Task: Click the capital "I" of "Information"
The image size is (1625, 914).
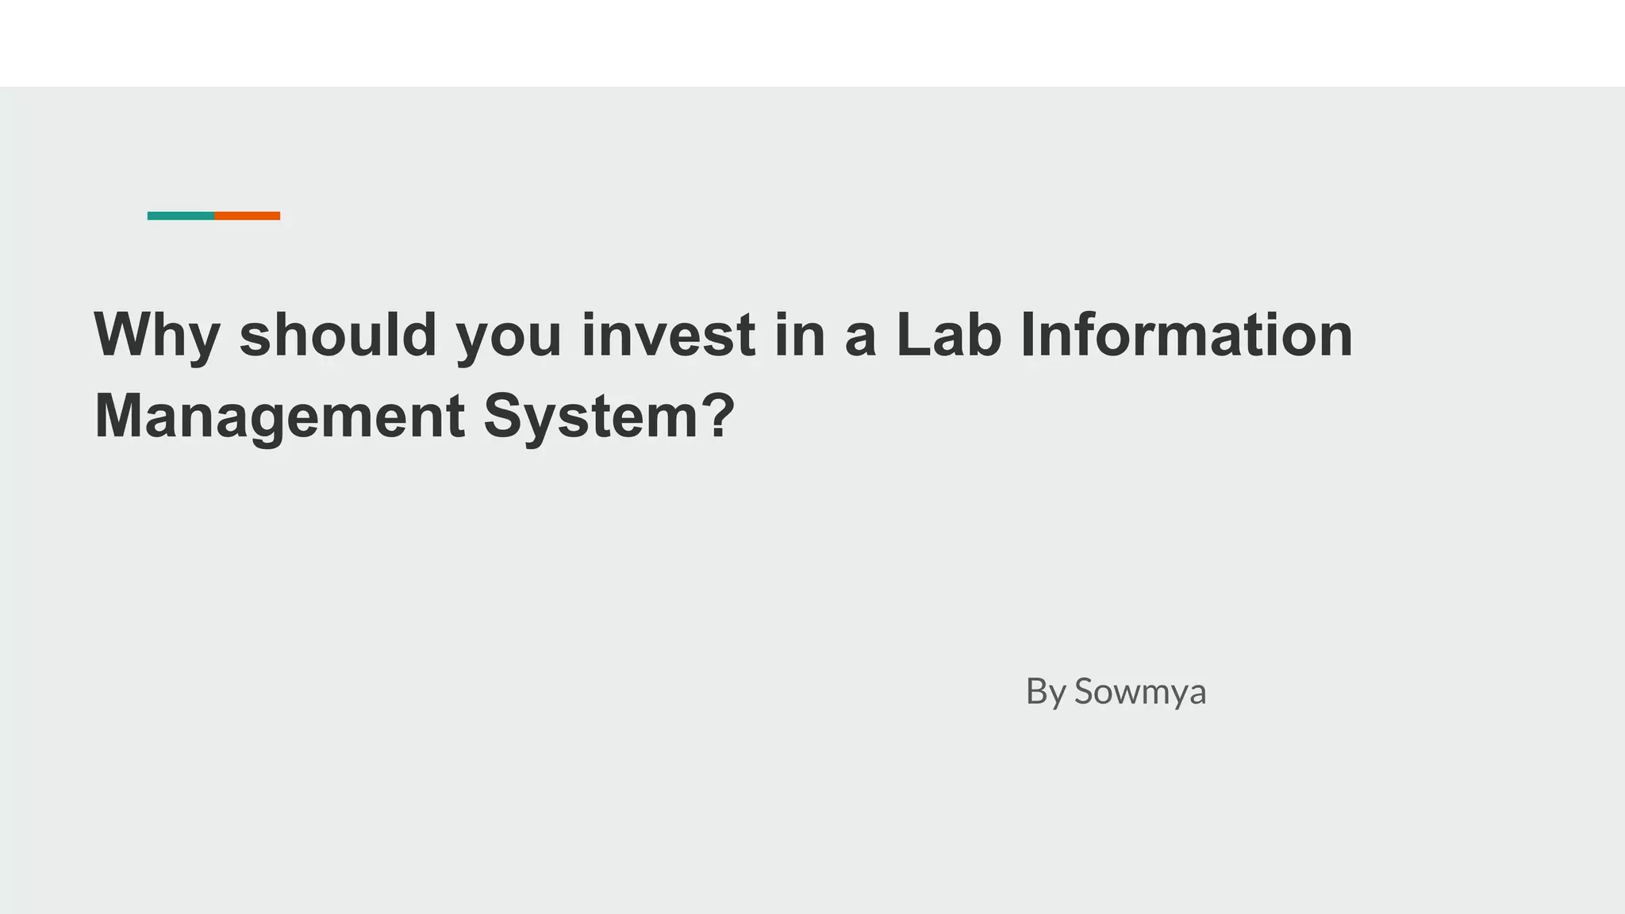Action: (x=1027, y=334)
